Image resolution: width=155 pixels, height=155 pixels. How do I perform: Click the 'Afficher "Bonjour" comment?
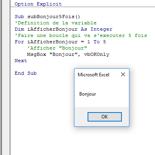pyautogui.click(x=57, y=48)
